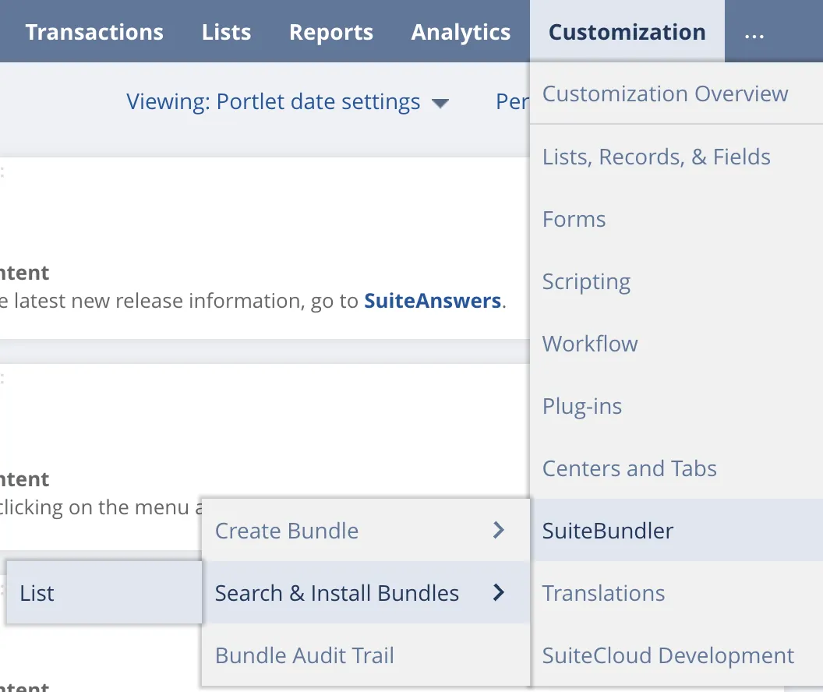Select Customization Overview
This screenshot has width=823, height=692.
click(676, 94)
